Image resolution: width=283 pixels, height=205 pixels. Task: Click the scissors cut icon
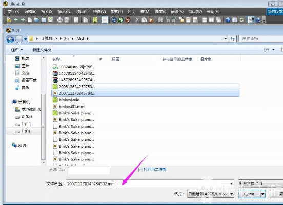tap(137, 19)
